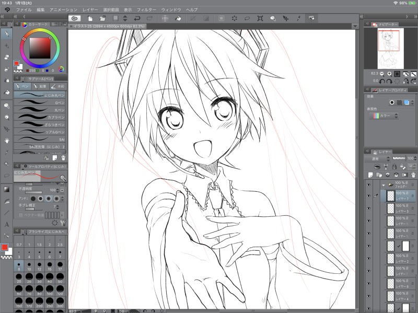This screenshot has height=313, width=418.
Task: Open the ファイル menu
Action: (x=24, y=10)
